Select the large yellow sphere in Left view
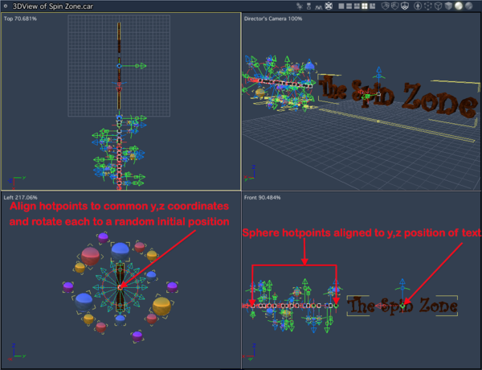Viewport: 482px width, 370px height. [161, 306]
